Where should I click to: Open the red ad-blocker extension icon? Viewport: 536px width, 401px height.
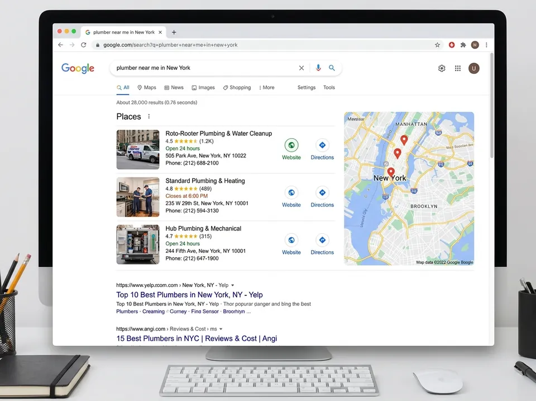[x=452, y=45]
